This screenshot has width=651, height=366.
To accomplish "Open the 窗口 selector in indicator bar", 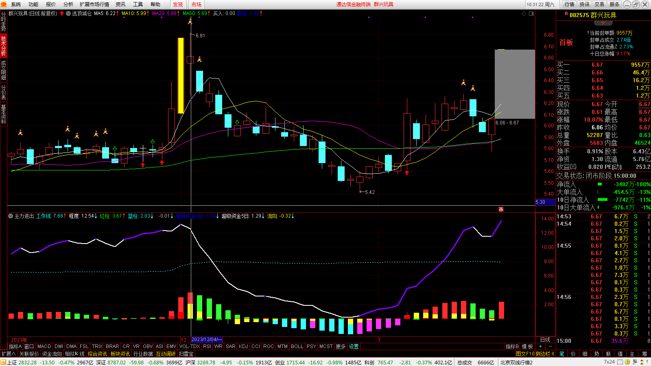I will (x=29, y=346).
